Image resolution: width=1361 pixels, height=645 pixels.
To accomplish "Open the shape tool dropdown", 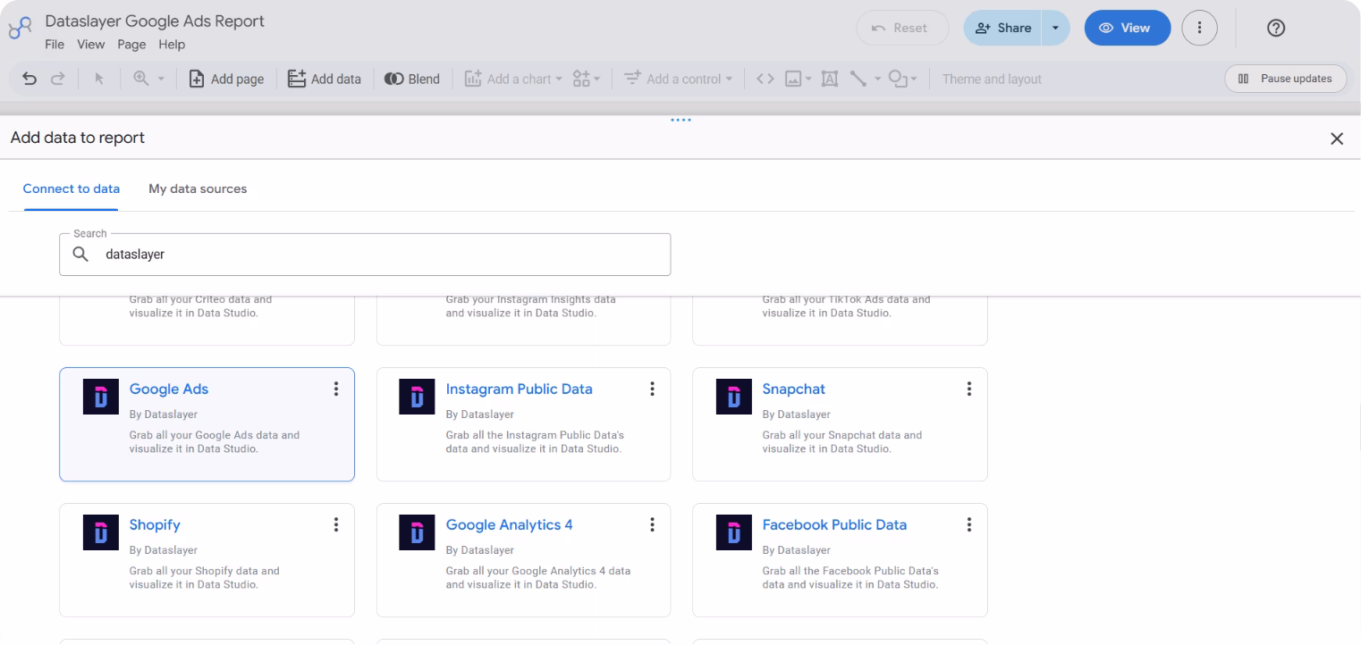I will pos(904,79).
